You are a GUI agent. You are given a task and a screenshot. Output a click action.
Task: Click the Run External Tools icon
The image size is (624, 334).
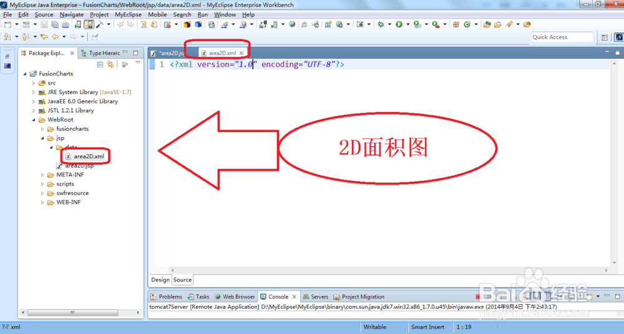(x=436, y=24)
